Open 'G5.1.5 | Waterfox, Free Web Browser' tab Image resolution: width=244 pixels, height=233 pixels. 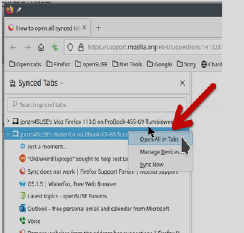[x=68, y=184]
